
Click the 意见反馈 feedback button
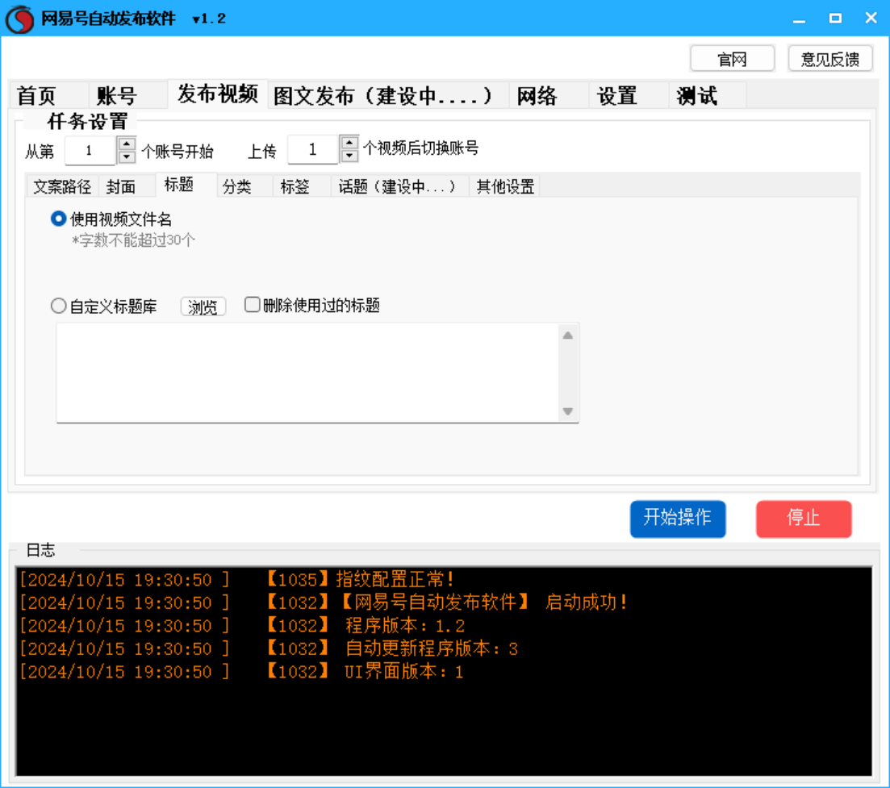829,58
